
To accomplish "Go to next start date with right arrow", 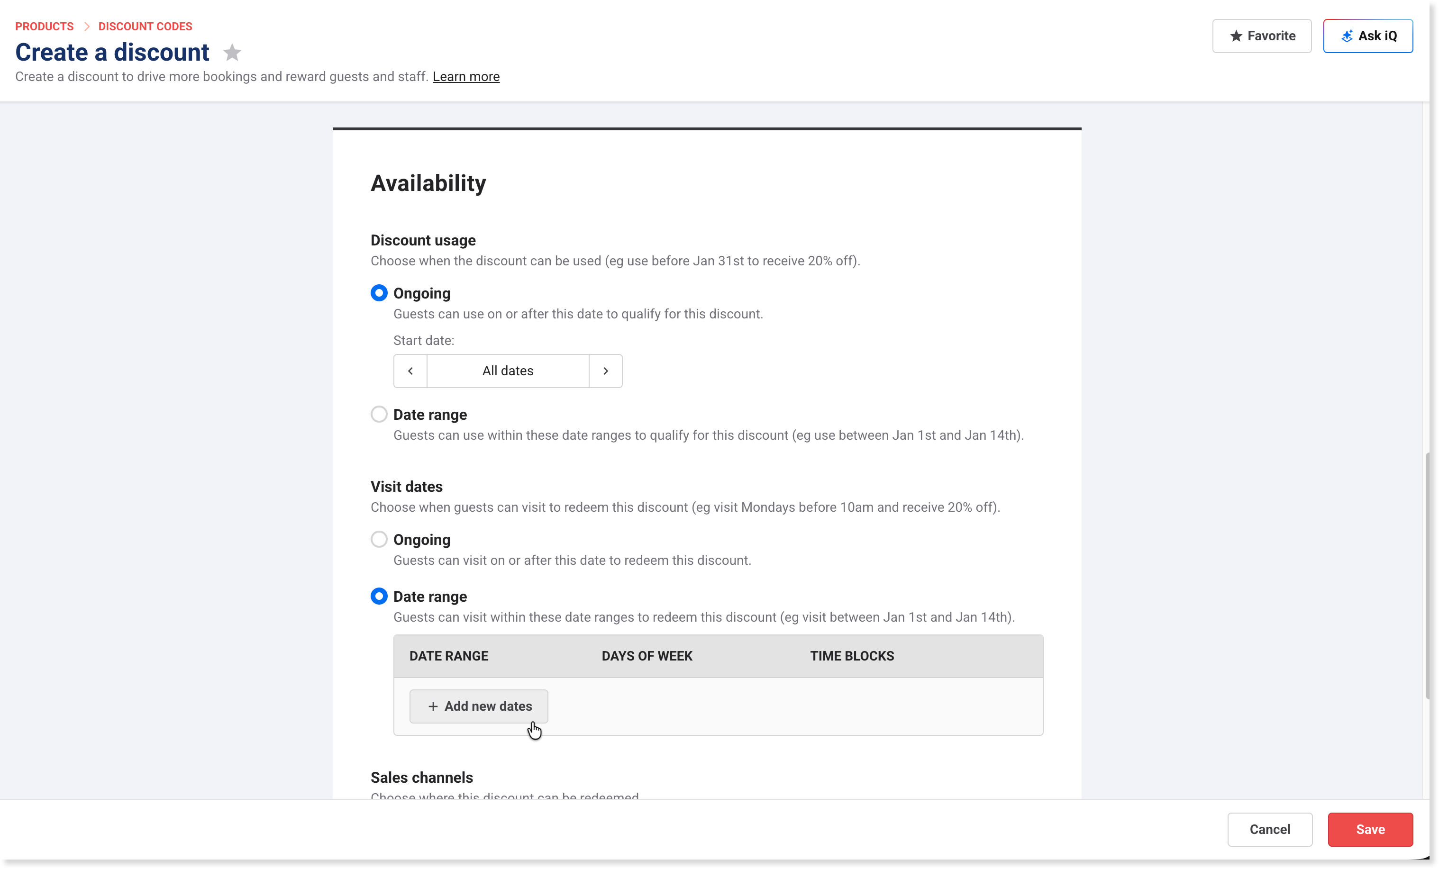I will coord(606,371).
